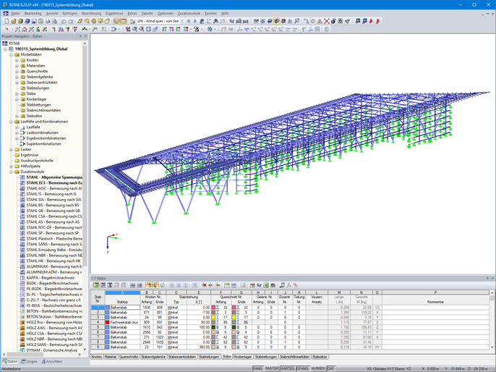
Task: Click the Zeigen navigator tab
Action: coord(30,361)
